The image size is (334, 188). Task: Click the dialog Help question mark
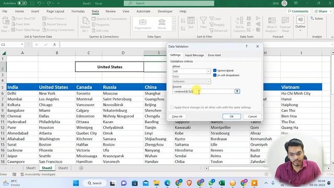click(247, 46)
